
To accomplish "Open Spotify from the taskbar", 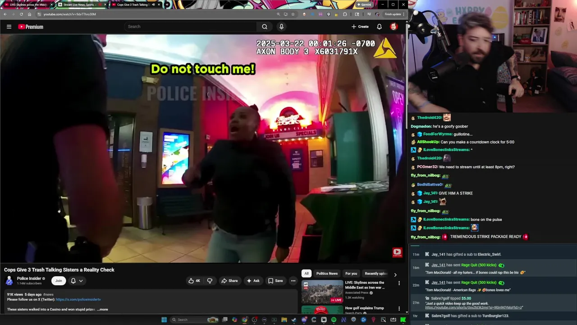I will (x=334, y=320).
